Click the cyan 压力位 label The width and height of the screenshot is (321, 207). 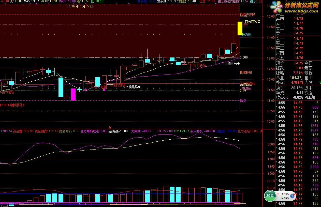(247, 34)
